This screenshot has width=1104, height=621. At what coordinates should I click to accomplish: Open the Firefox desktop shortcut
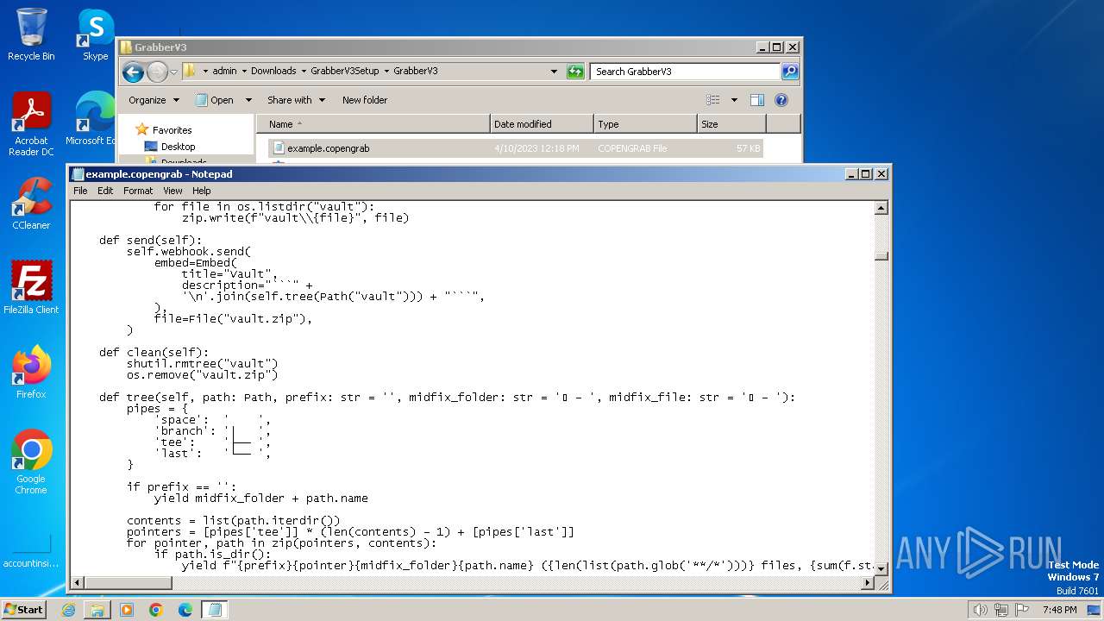pos(31,373)
